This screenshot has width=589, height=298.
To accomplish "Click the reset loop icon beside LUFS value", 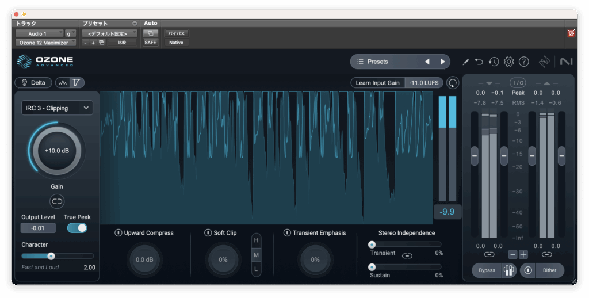I will click(x=453, y=83).
